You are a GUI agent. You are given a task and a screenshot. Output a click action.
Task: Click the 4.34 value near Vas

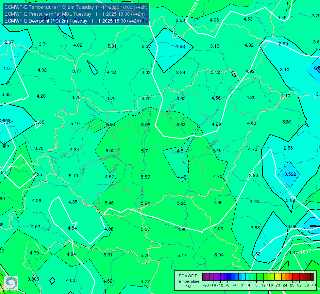point(75,150)
